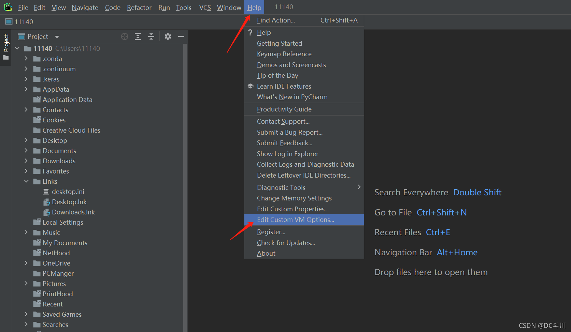Expand the Saved Games folder
The image size is (571, 332).
(x=26, y=314)
